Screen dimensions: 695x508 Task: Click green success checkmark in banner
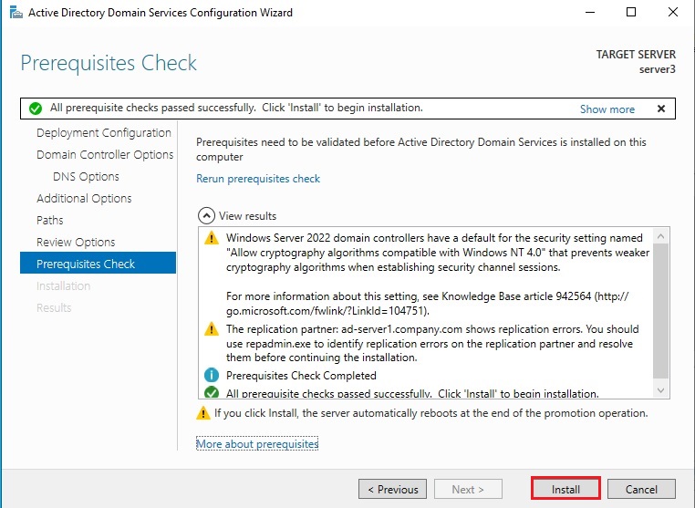coord(36,109)
